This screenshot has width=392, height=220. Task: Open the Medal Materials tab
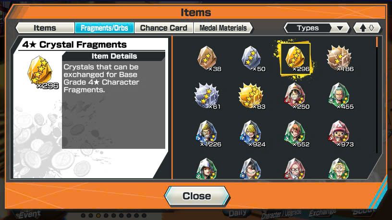pyautogui.click(x=223, y=28)
